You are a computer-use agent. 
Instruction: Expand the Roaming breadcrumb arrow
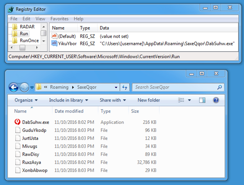click(73, 88)
